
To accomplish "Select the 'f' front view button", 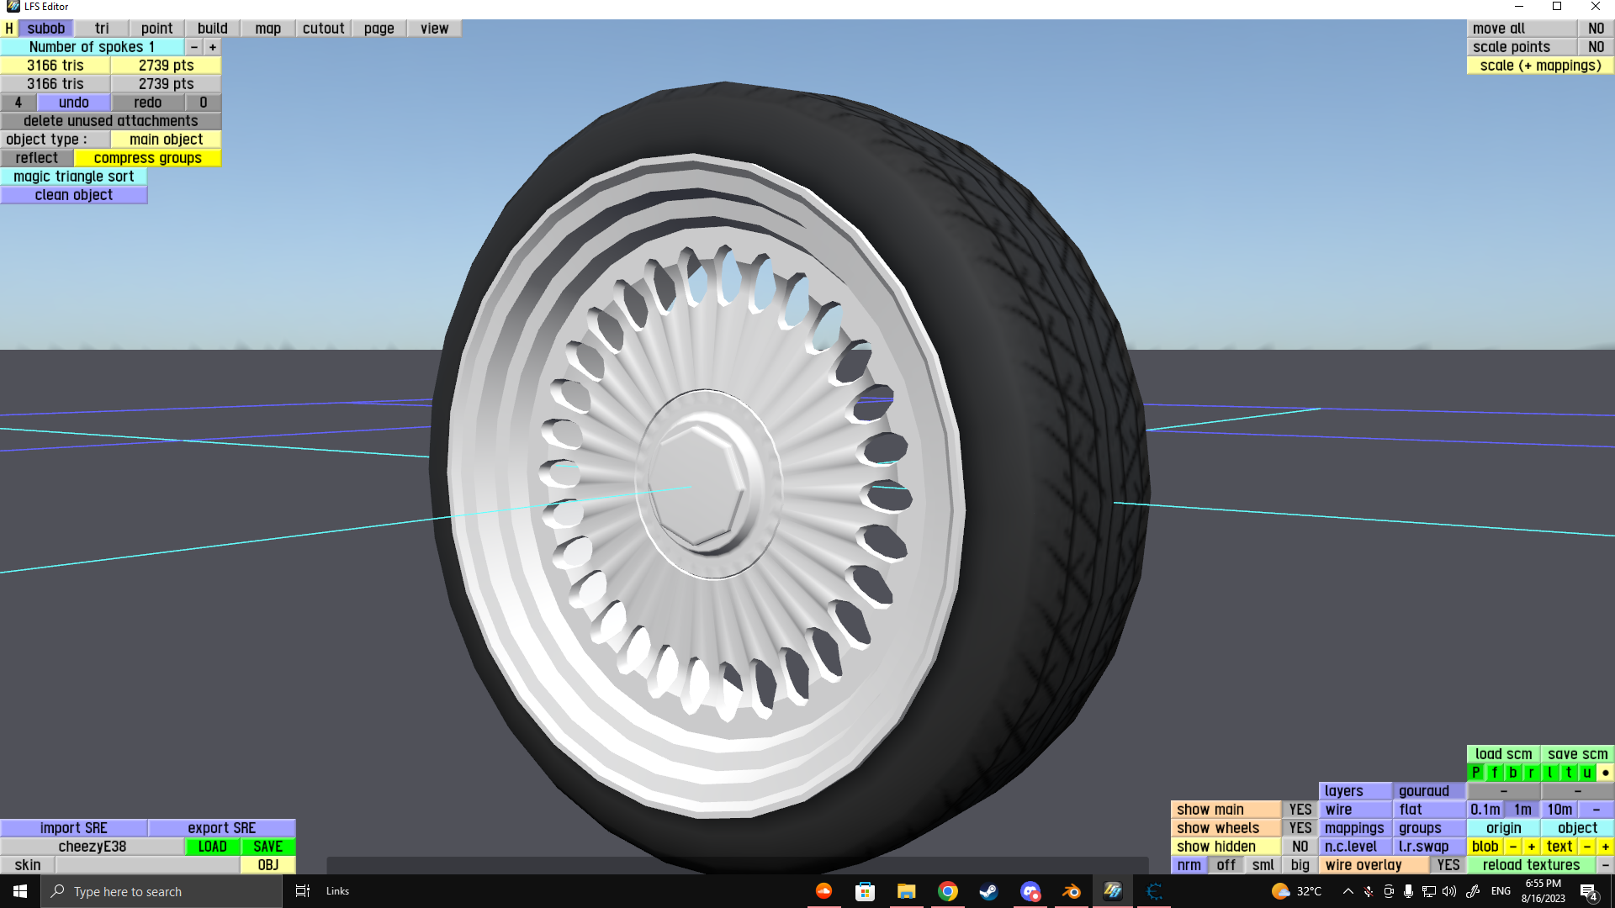I will (1495, 773).
